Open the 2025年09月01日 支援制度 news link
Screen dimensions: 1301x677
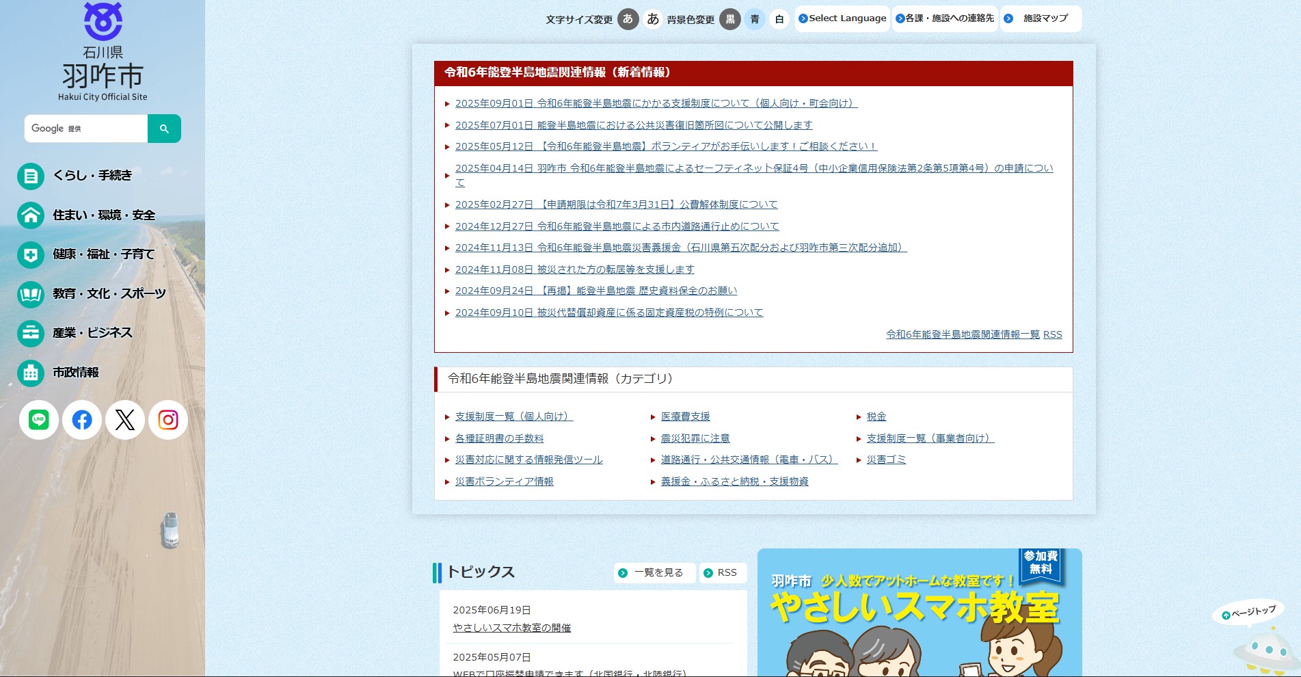656,103
